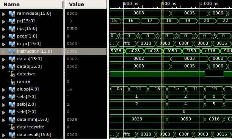
Task: Expand the seld[2:0] signal bus
Action: pyautogui.click(x=3, y=112)
